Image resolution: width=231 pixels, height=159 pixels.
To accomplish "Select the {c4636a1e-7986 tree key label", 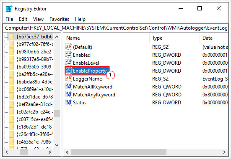I will coord(35,142).
